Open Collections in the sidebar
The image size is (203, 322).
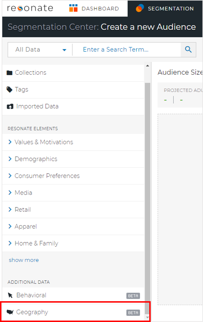pos(73,73)
